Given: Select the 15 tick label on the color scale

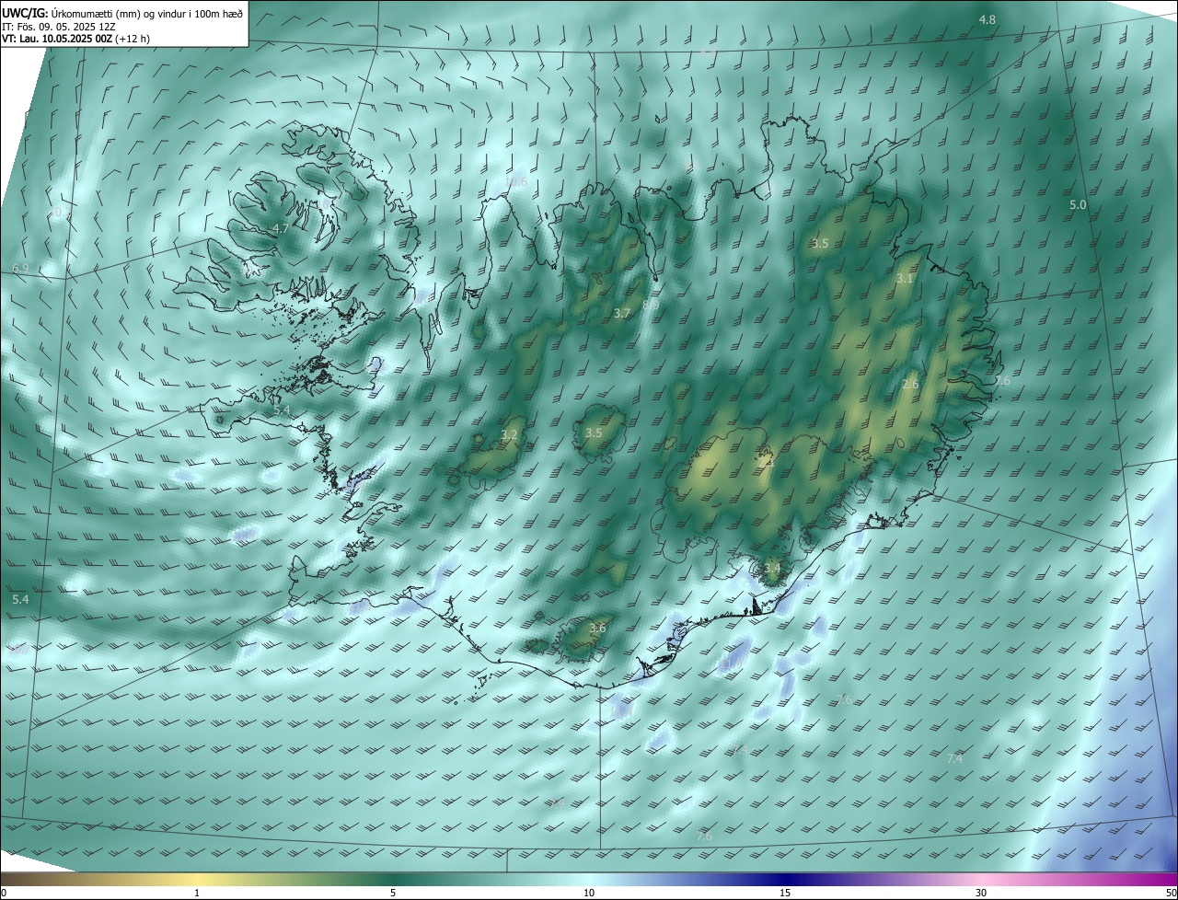Looking at the screenshot, I should coord(785,893).
